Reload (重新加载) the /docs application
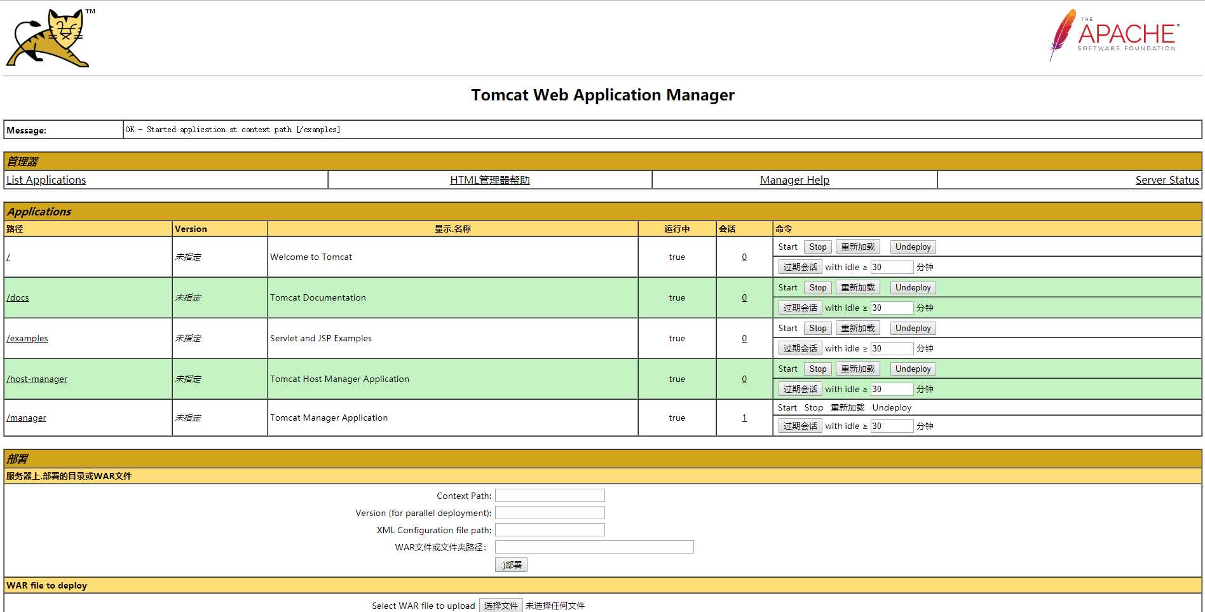This screenshot has width=1205, height=612. pyautogui.click(x=857, y=287)
